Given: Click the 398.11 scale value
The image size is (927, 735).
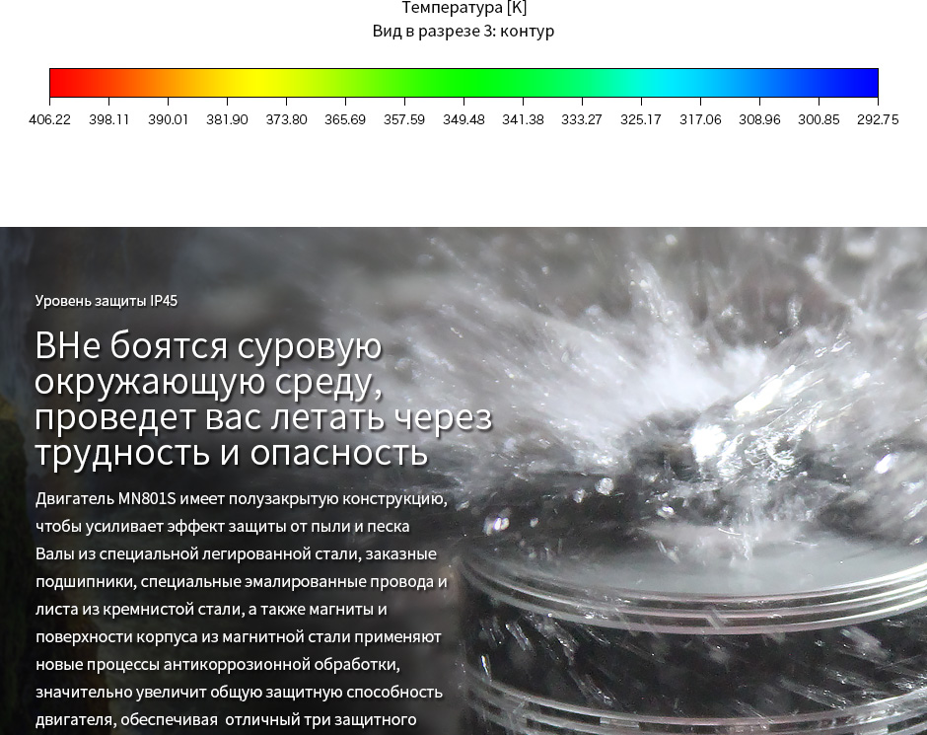Looking at the screenshot, I should [x=108, y=119].
